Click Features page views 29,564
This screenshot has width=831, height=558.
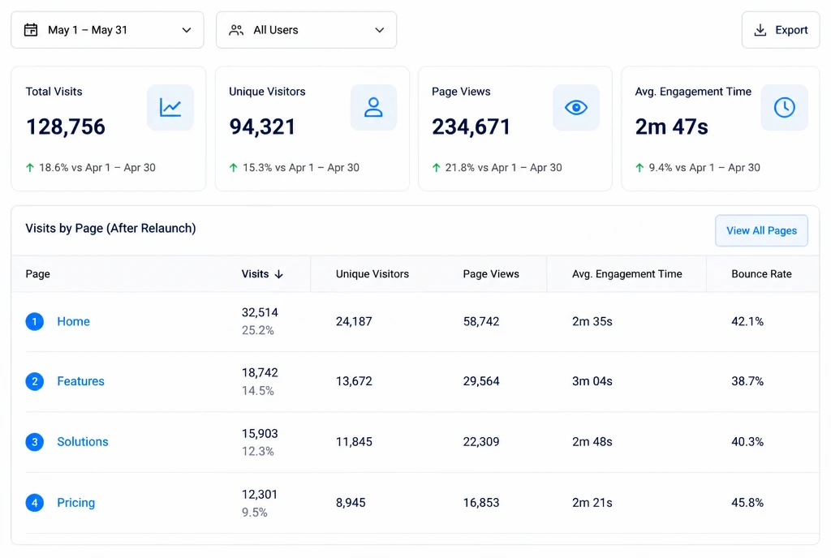pos(481,381)
